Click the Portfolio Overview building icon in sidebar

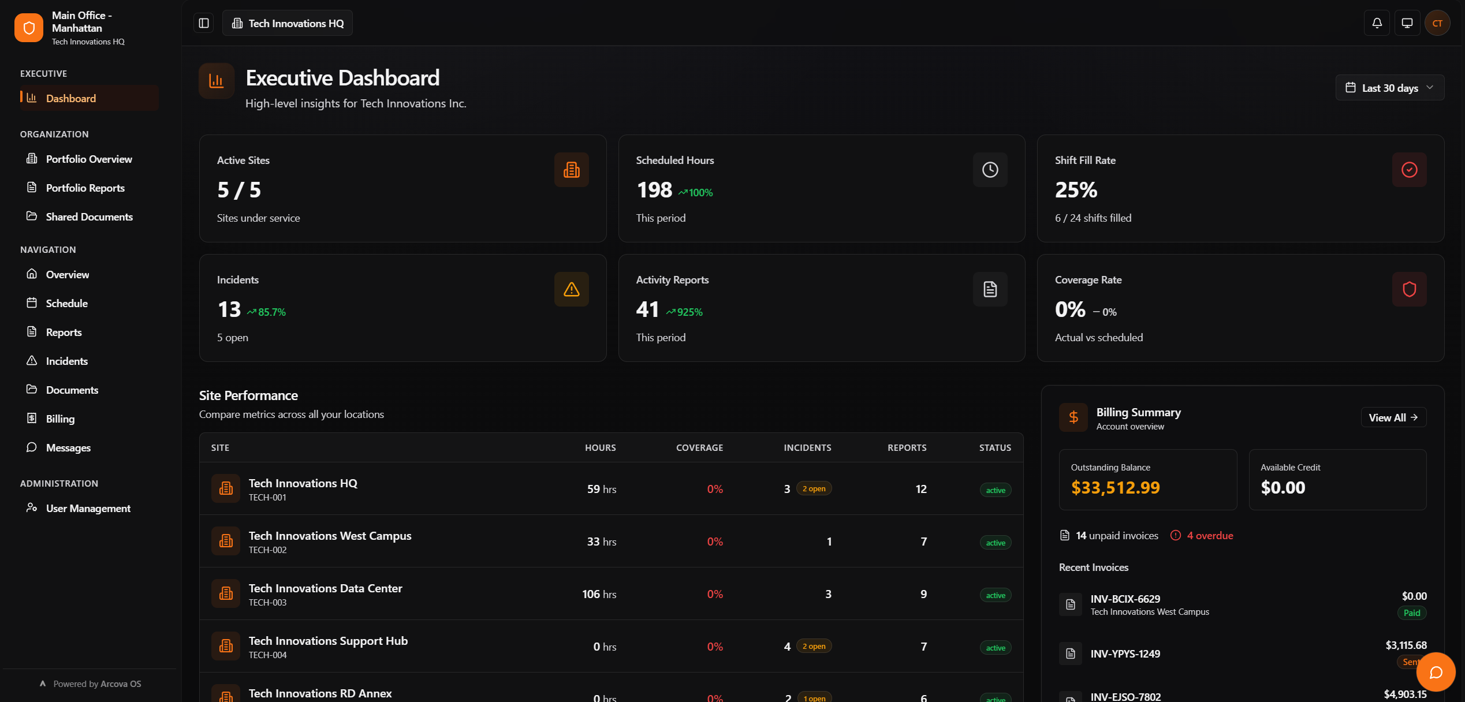(32, 159)
